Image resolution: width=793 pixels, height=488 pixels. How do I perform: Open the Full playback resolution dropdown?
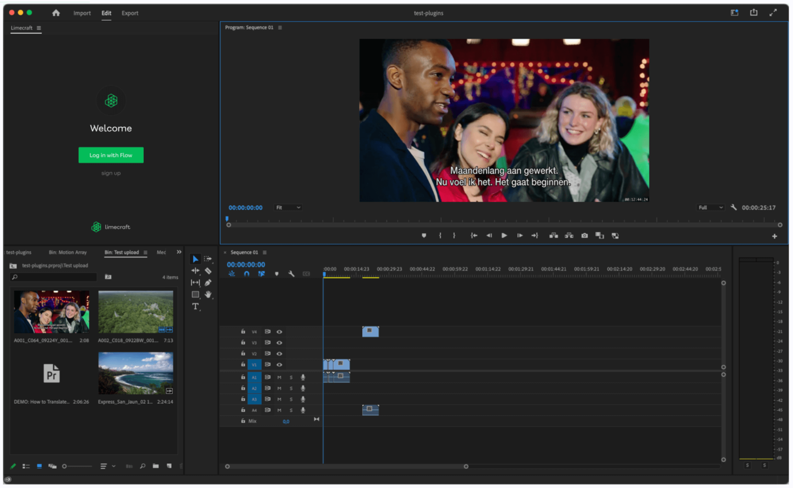(x=710, y=208)
